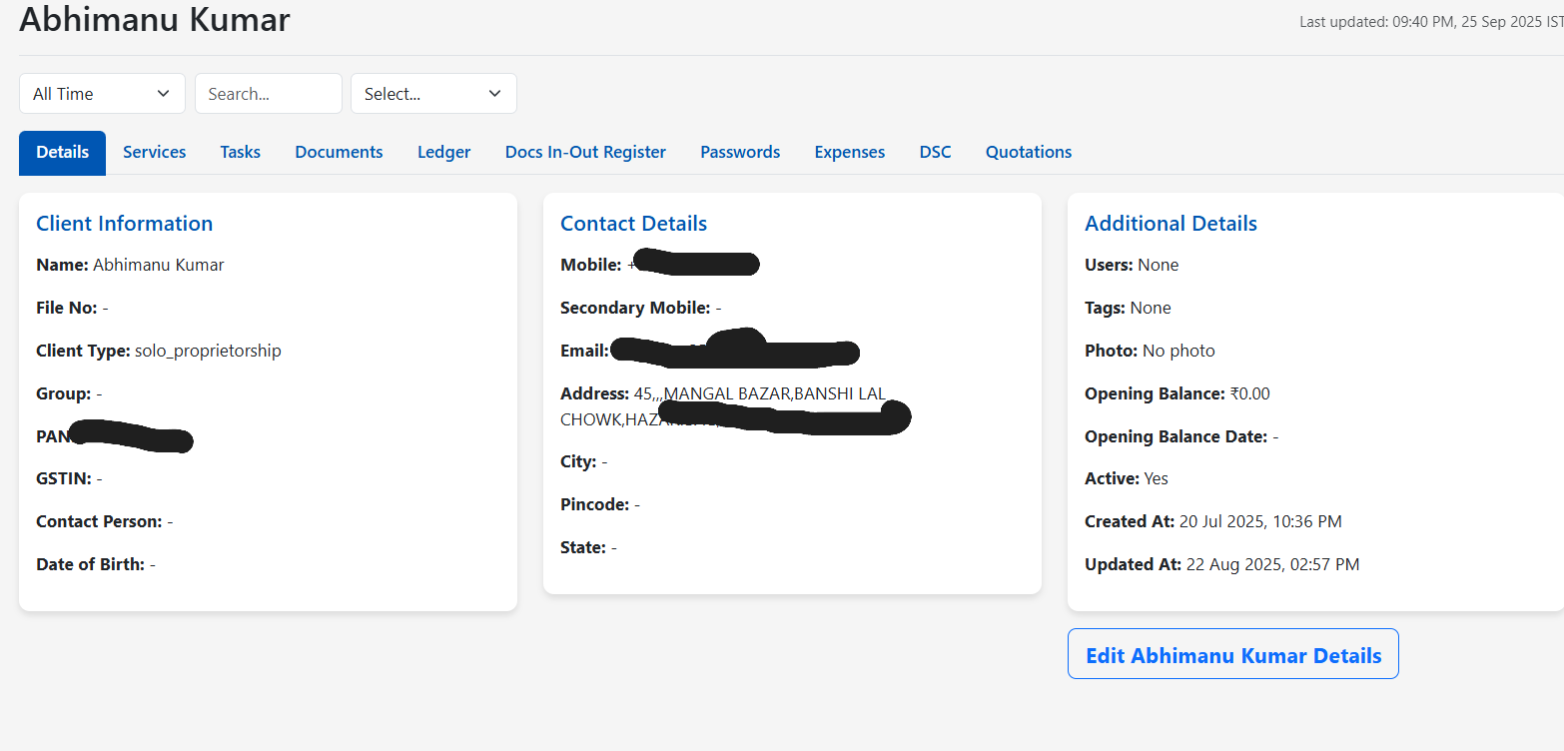The height and width of the screenshot is (751, 1564).
Task: Switch to the DSC tab
Action: (935, 152)
